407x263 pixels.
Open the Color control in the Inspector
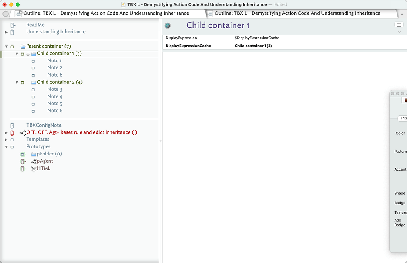[399, 133]
